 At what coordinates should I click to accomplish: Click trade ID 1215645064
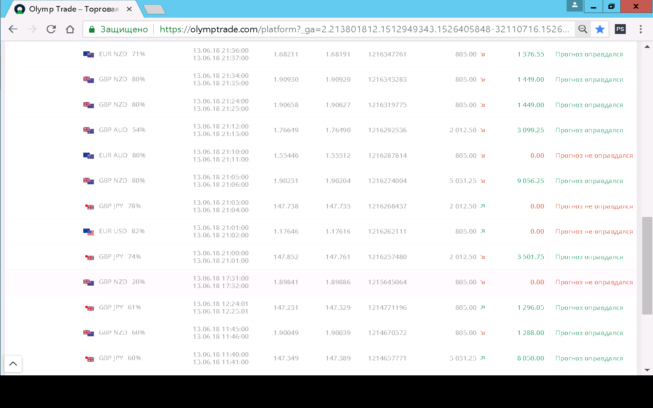387,282
